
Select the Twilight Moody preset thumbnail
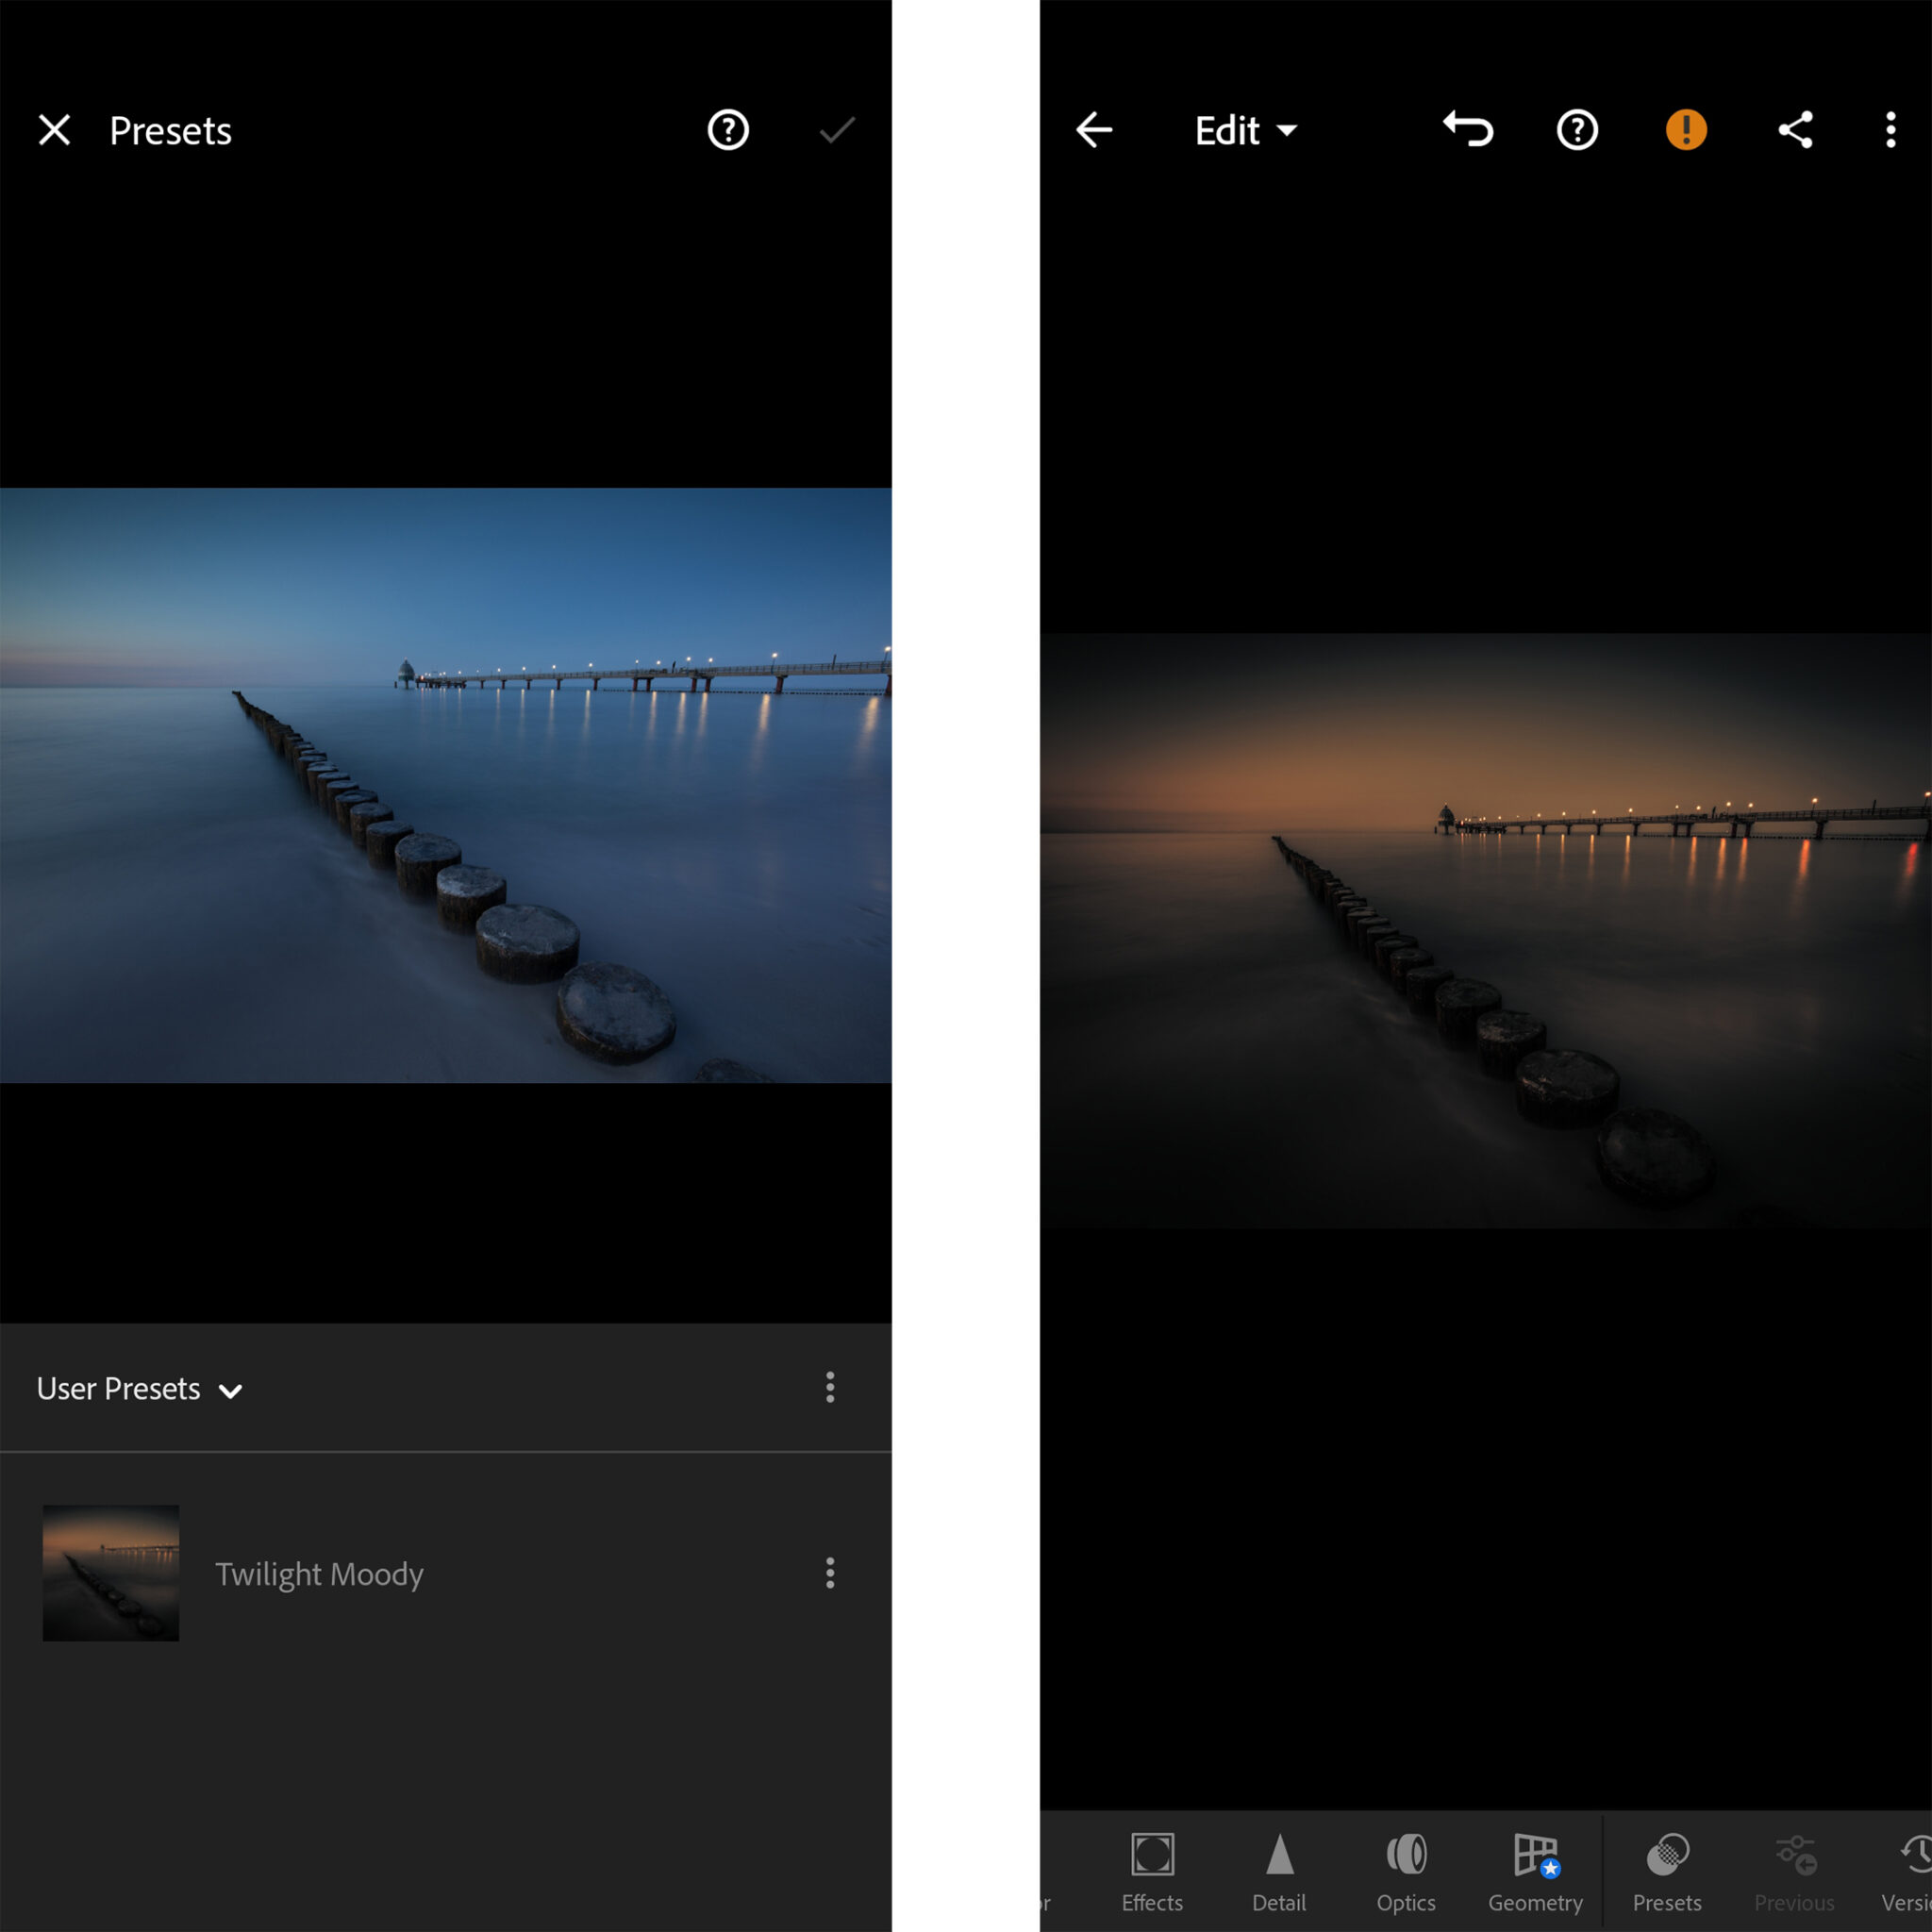point(111,1573)
